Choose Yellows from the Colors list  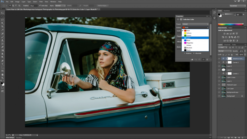[195, 33]
